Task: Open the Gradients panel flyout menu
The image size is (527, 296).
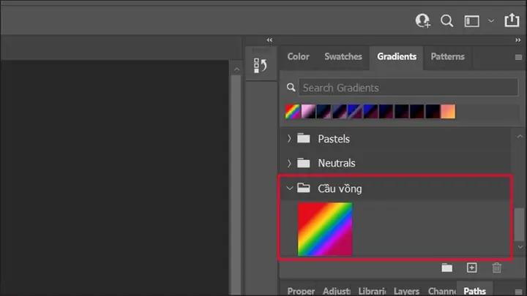Action: pyautogui.click(x=518, y=58)
